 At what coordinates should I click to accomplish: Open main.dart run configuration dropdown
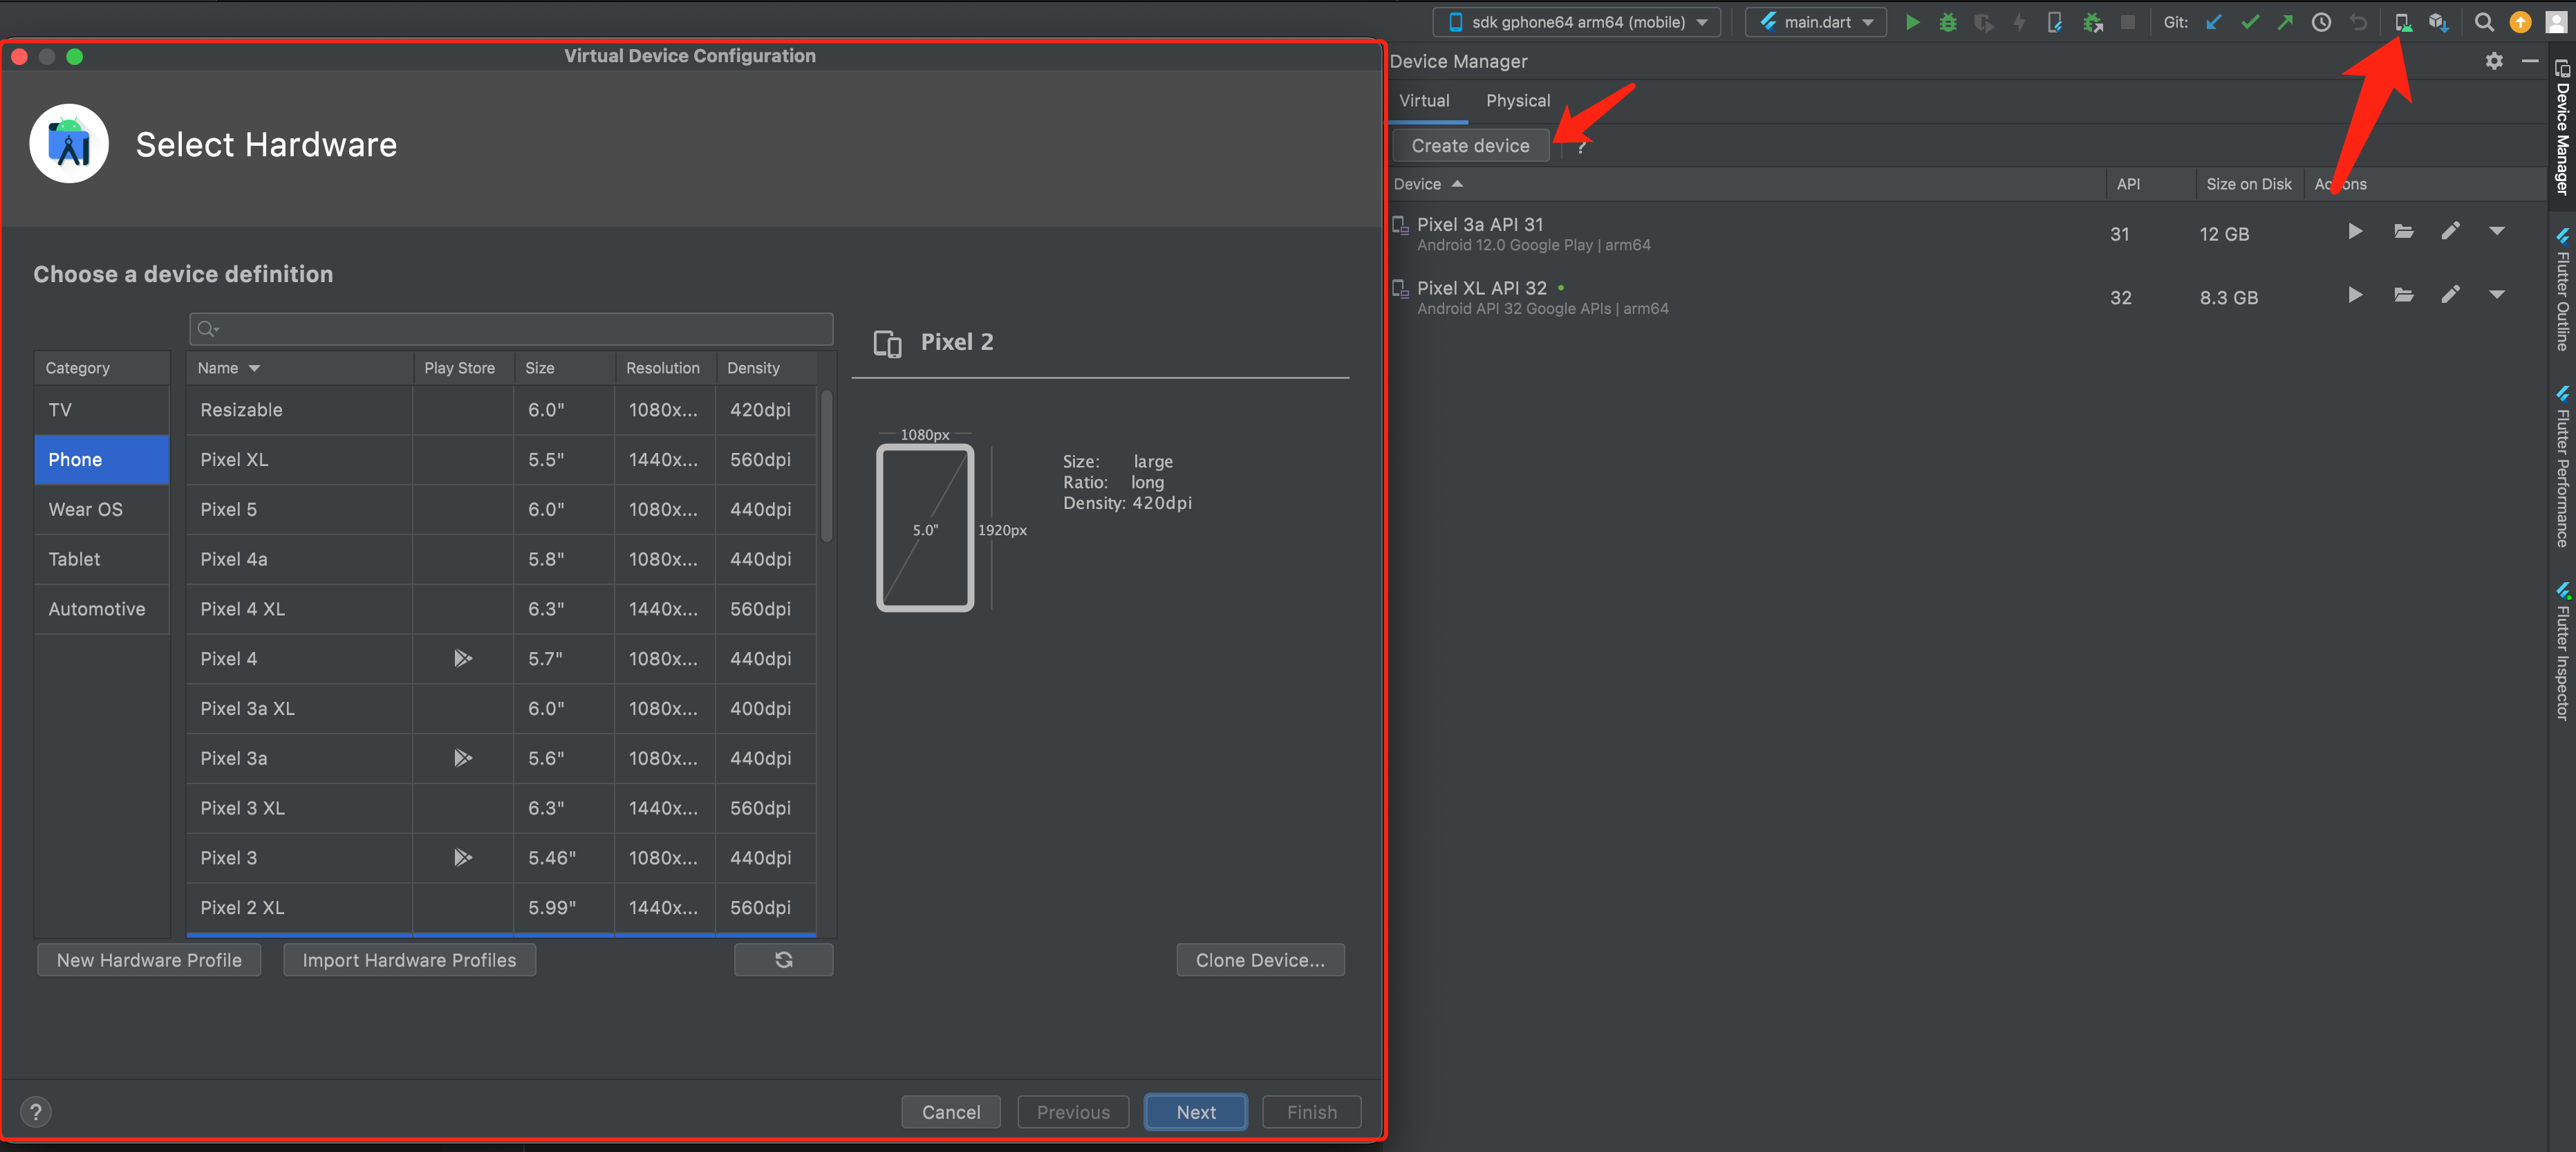pos(1816,22)
